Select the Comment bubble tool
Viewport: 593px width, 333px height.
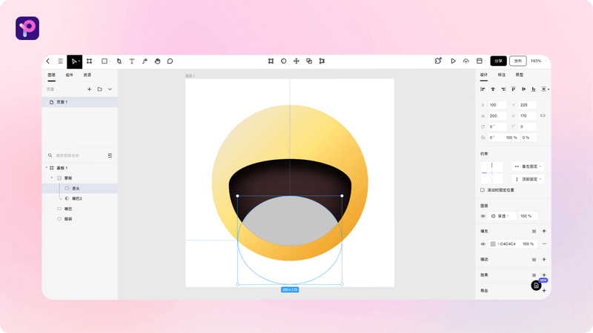170,61
